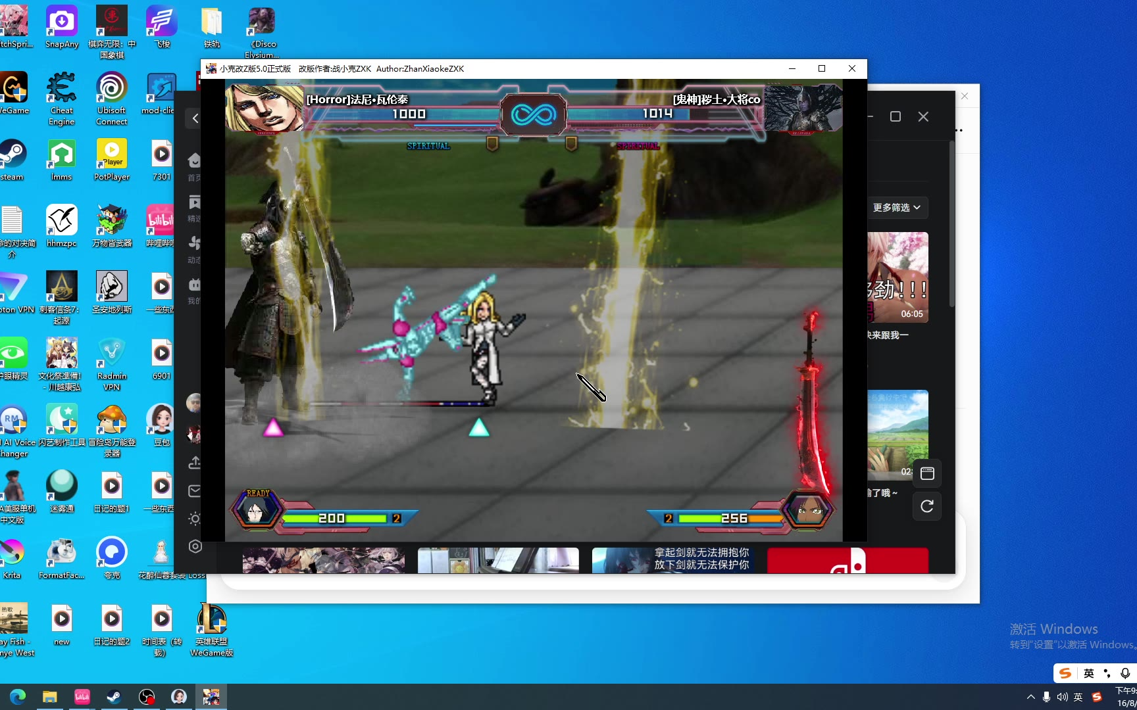Open Steam from the taskbar
The height and width of the screenshot is (710, 1137).
[114, 697]
